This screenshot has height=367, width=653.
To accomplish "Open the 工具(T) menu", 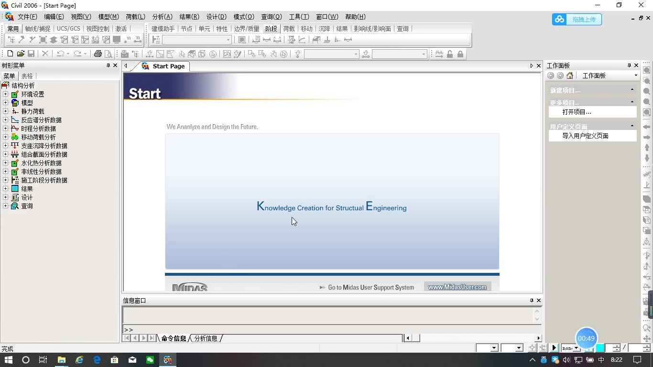I will tap(299, 17).
